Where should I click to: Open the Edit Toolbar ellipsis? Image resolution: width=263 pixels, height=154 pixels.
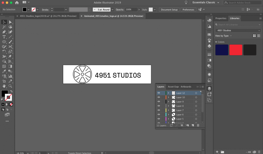click(x=7, y=121)
